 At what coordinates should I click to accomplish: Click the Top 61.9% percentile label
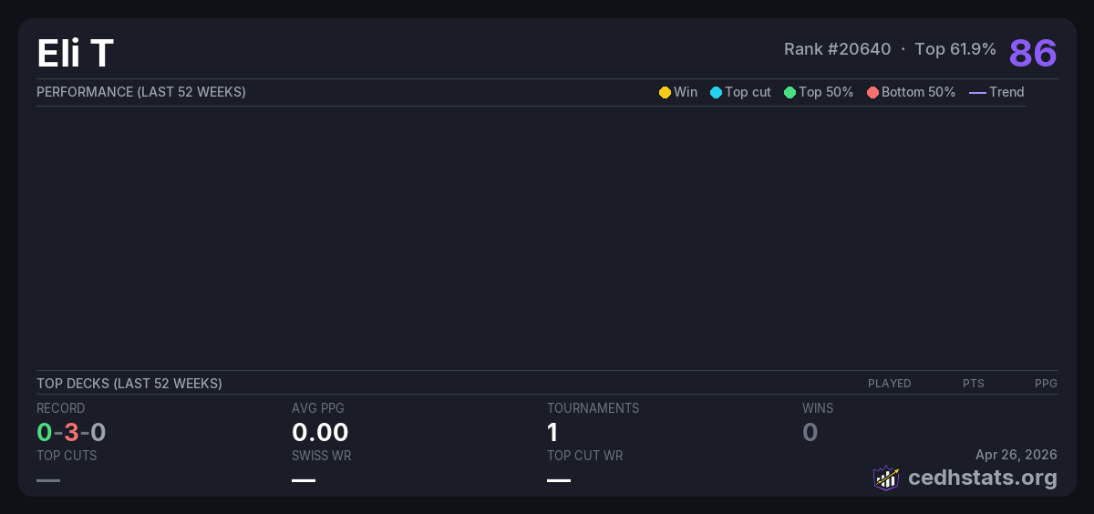(x=955, y=49)
